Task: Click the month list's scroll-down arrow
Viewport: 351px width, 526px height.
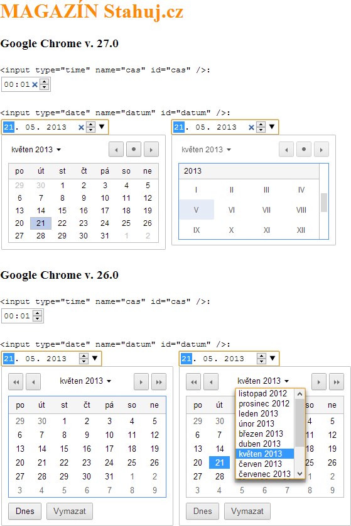Action: click(x=300, y=474)
